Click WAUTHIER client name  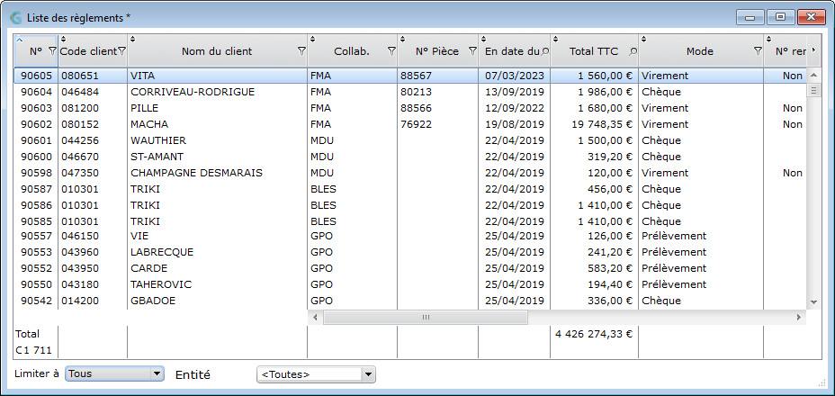point(158,140)
